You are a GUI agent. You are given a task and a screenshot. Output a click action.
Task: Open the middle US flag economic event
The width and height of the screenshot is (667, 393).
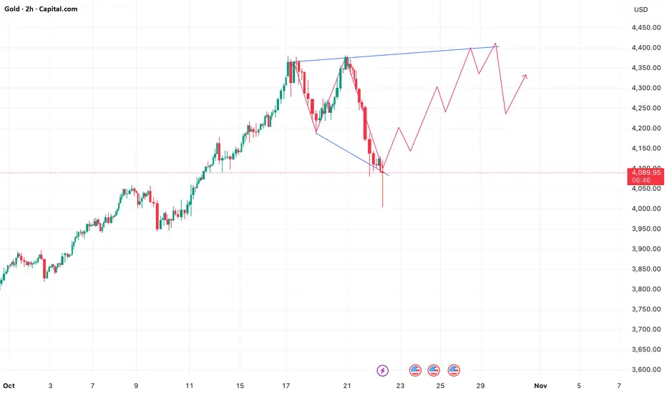(x=434, y=370)
